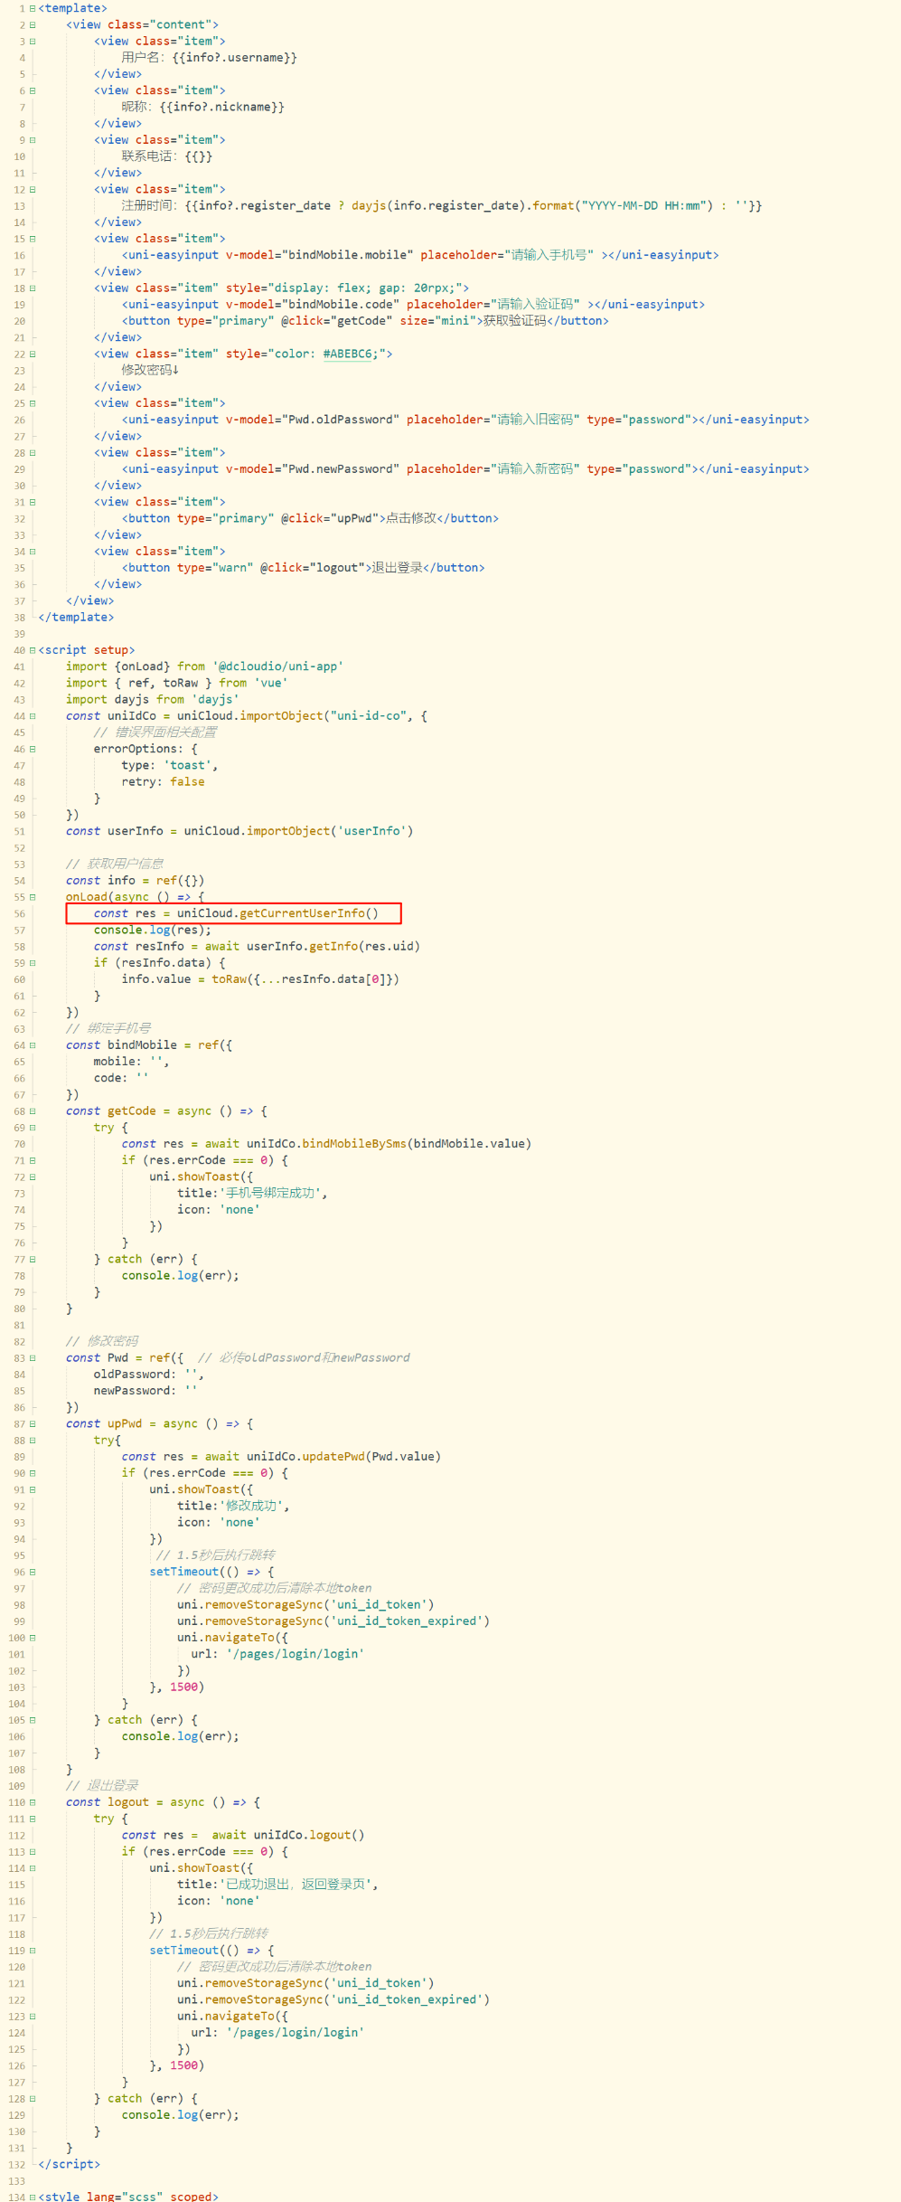Click info?.username interpolation
The height and width of the screenshot is (2202, 901).
click(235, 58)
